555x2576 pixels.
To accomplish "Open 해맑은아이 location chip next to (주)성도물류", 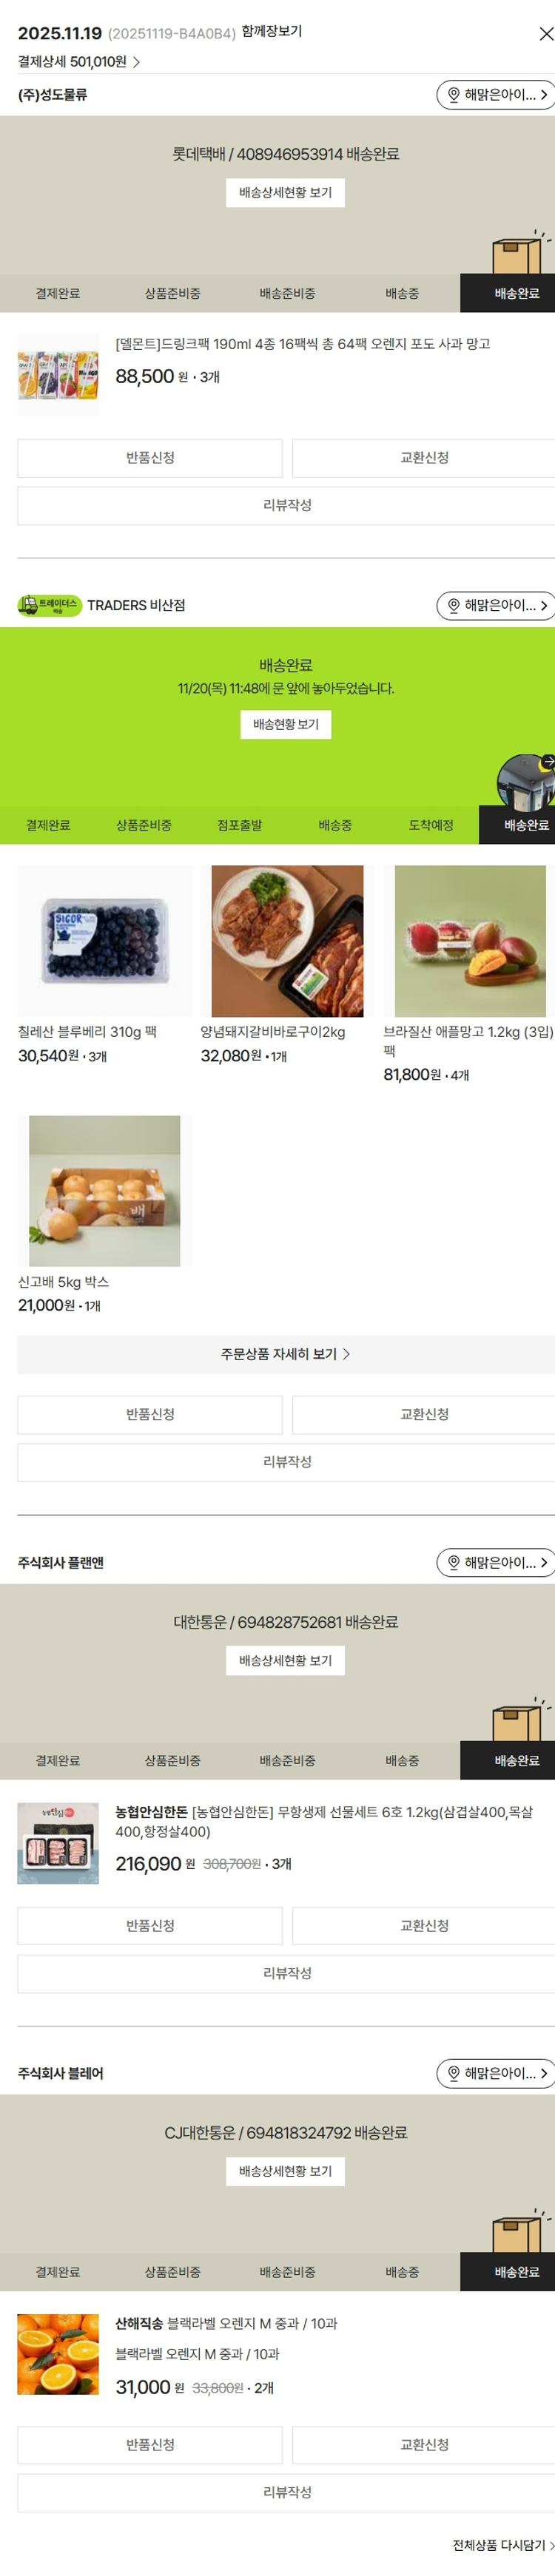I will [496, 95].
